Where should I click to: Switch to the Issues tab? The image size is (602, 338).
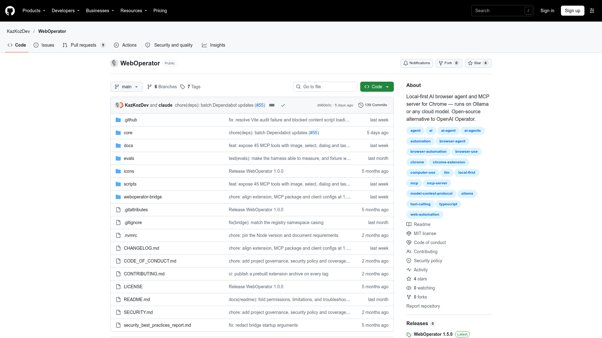pyautogui.click(x=44, y=45)
